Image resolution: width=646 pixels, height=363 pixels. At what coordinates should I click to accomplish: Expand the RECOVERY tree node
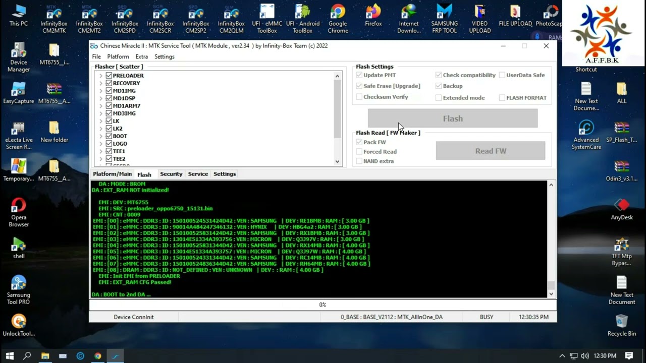tap(101, 83)
